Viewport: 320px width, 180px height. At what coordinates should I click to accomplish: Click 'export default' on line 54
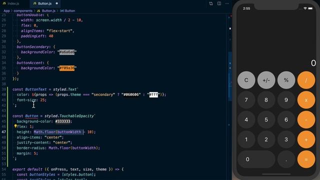27,169
